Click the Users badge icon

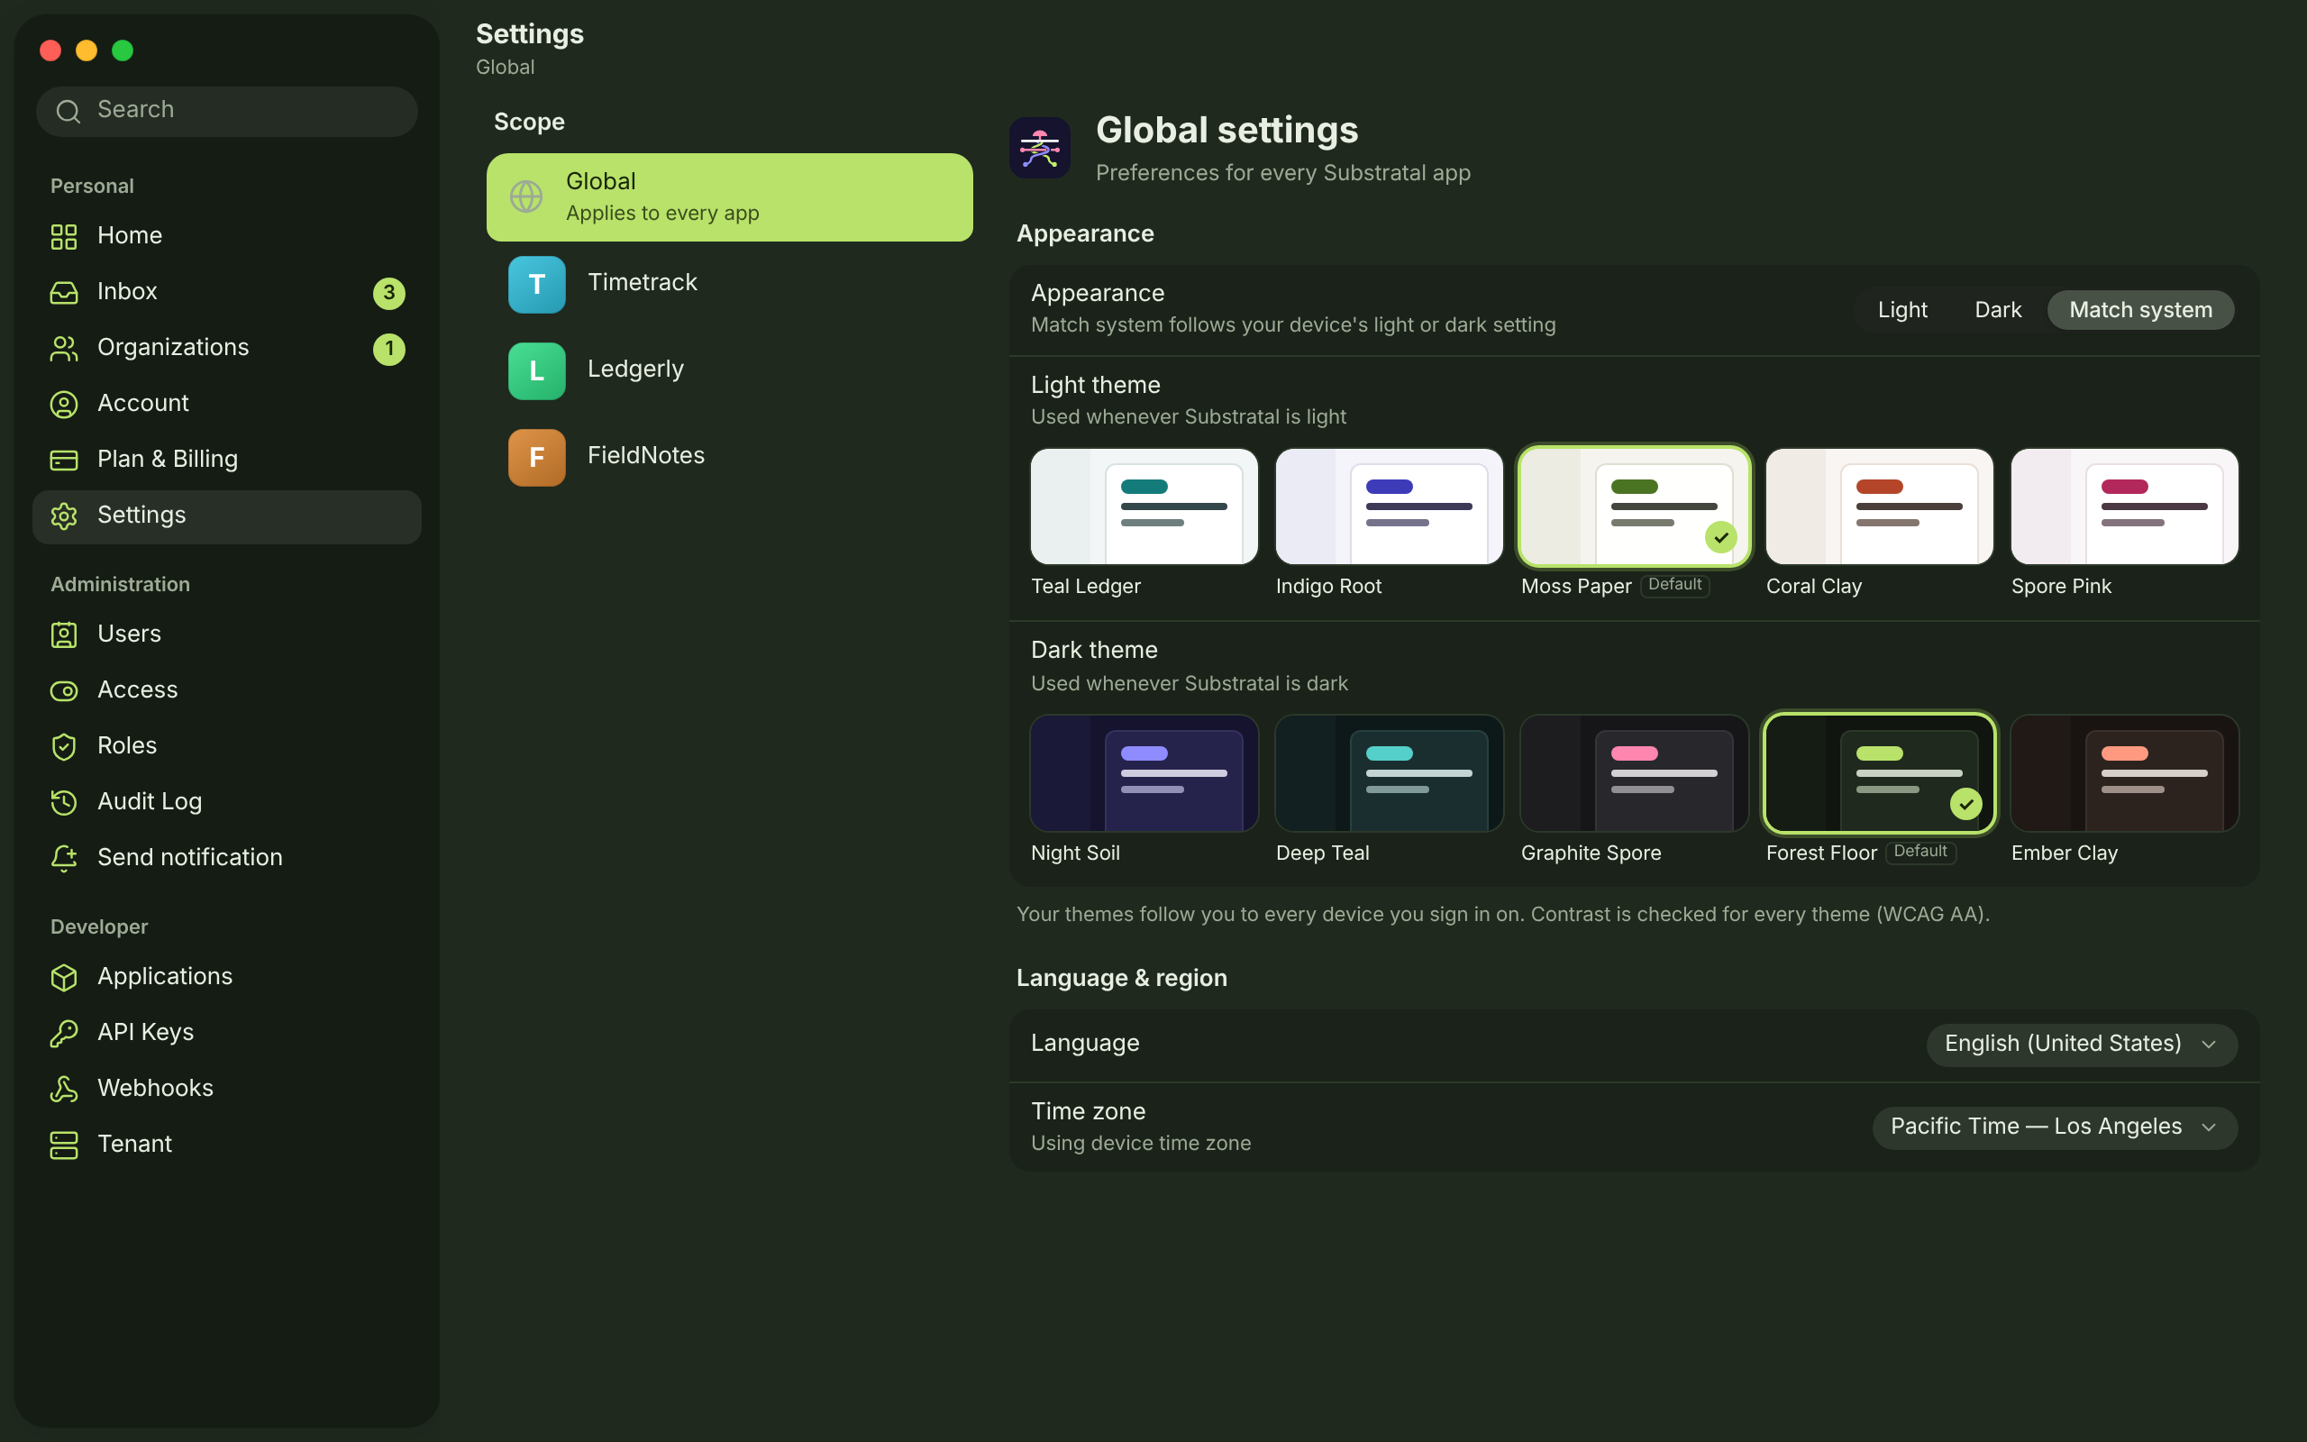64,635
